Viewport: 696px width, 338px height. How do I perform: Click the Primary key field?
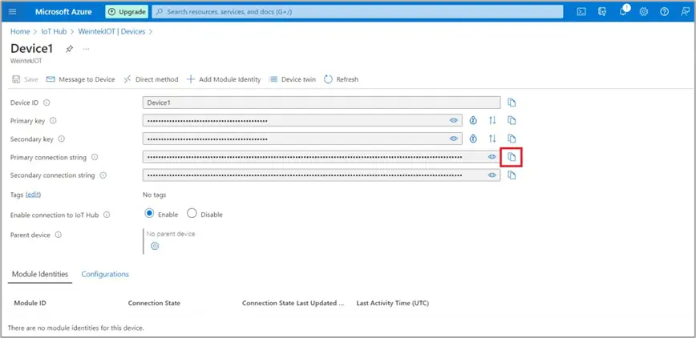pos(302,120)
